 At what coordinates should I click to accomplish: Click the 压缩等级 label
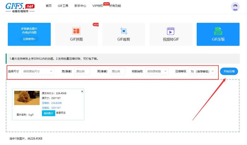pyautogui.click(x=181, y=71)
